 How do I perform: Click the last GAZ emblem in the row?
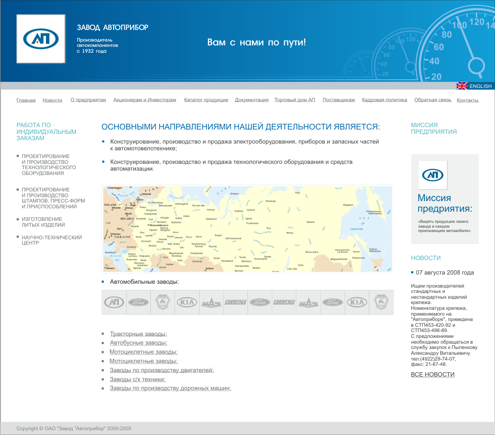[381, 302]
